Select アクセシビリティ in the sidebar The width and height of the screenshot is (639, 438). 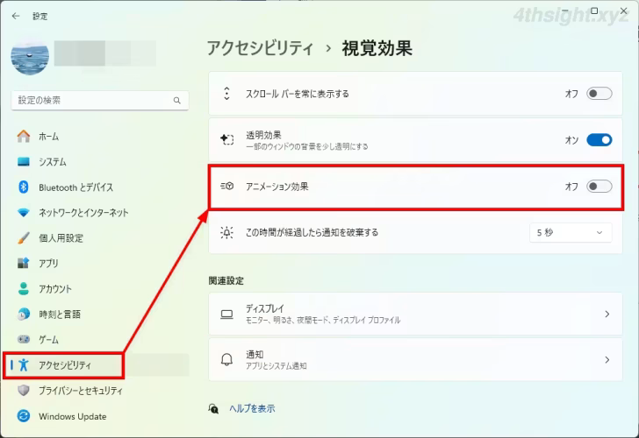coord(100,364)
